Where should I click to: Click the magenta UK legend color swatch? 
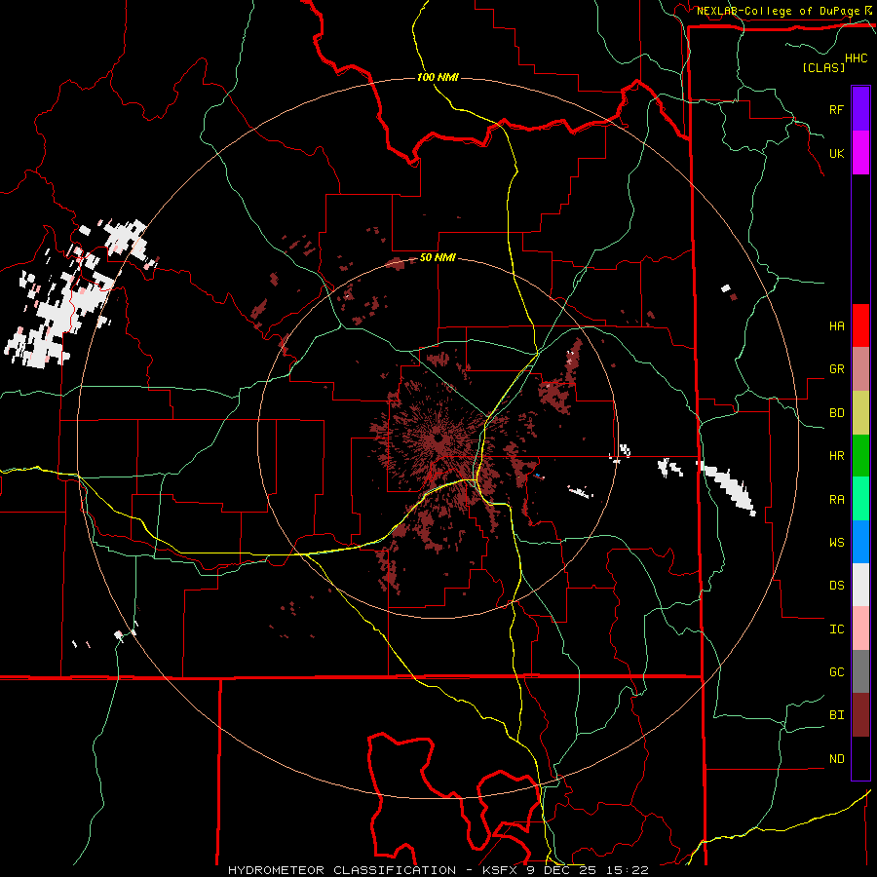860,153
